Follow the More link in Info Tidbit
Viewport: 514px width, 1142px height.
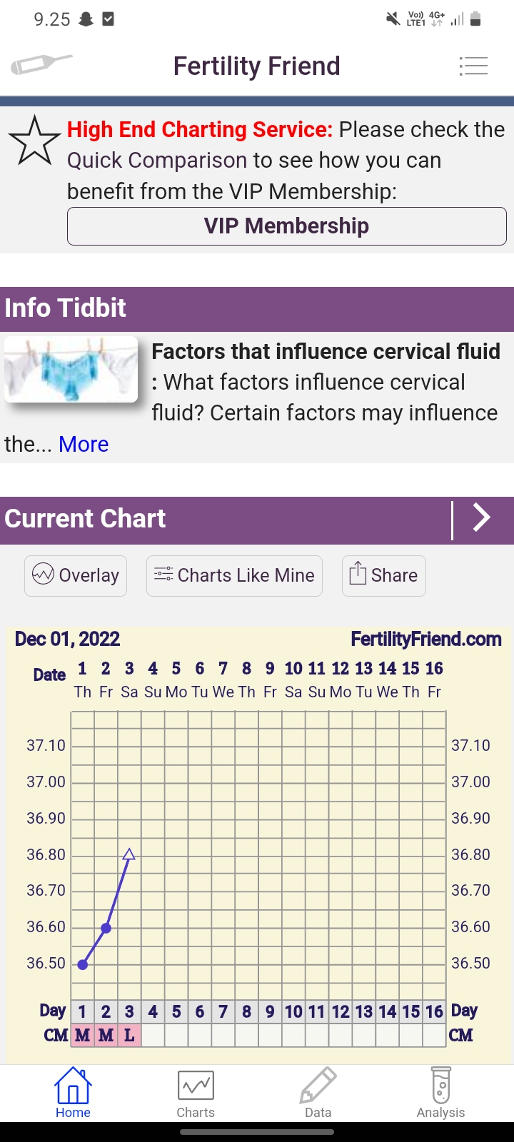(84, 444)
